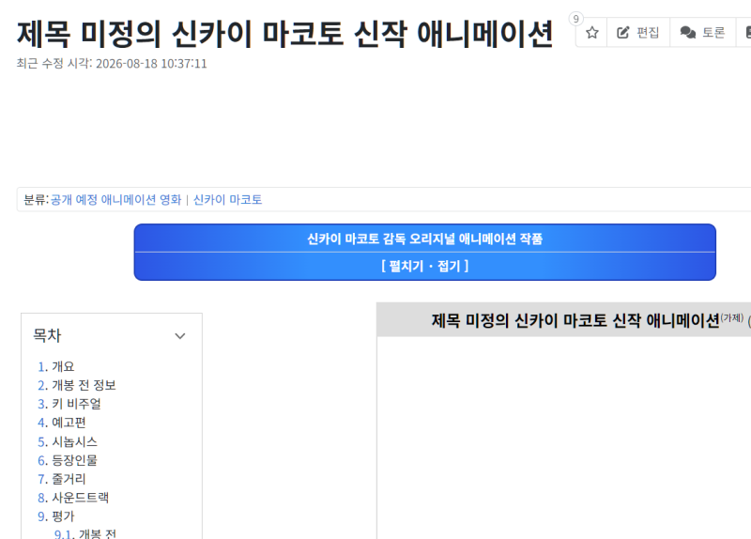Expand the 펼치기 · 접기 toggle bar
Screen dimensions: 751x539
click(x=425, y=266)
